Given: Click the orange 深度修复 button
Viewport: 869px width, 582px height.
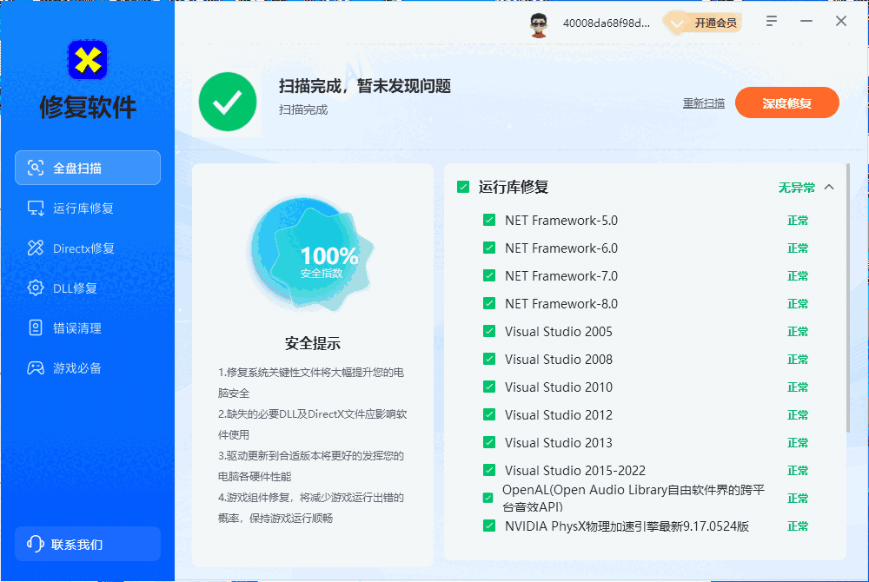Looking at the screenshot, I should [786, 102].
